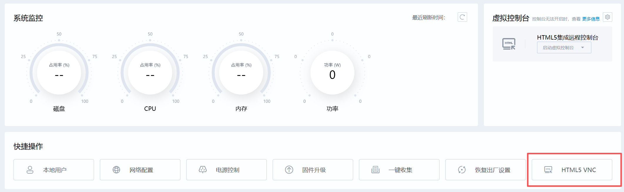This screenshot has height=192, width=624.
Task: Open the virtual console settings gear
Action: pyautogui.click(x=608, y=17)
